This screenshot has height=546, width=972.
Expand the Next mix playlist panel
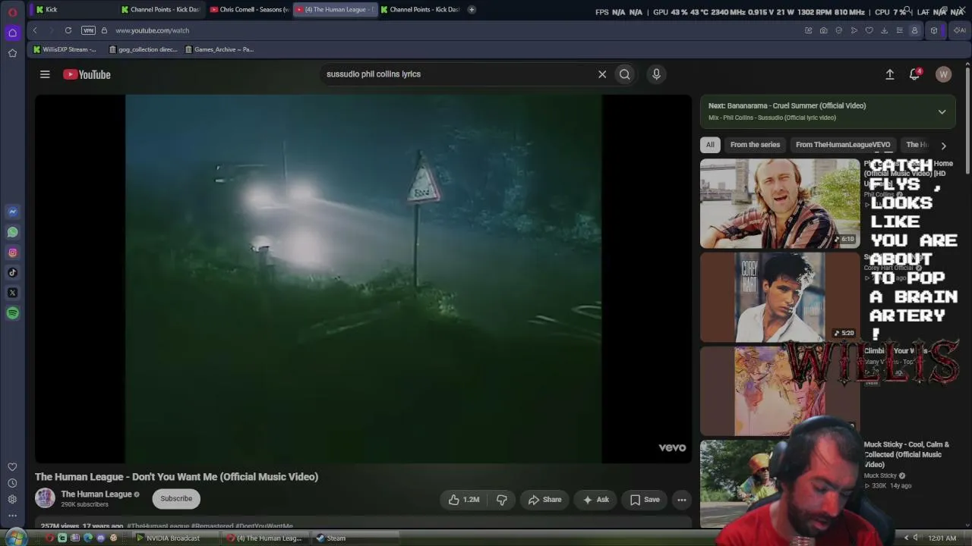(x=942, y=111)
